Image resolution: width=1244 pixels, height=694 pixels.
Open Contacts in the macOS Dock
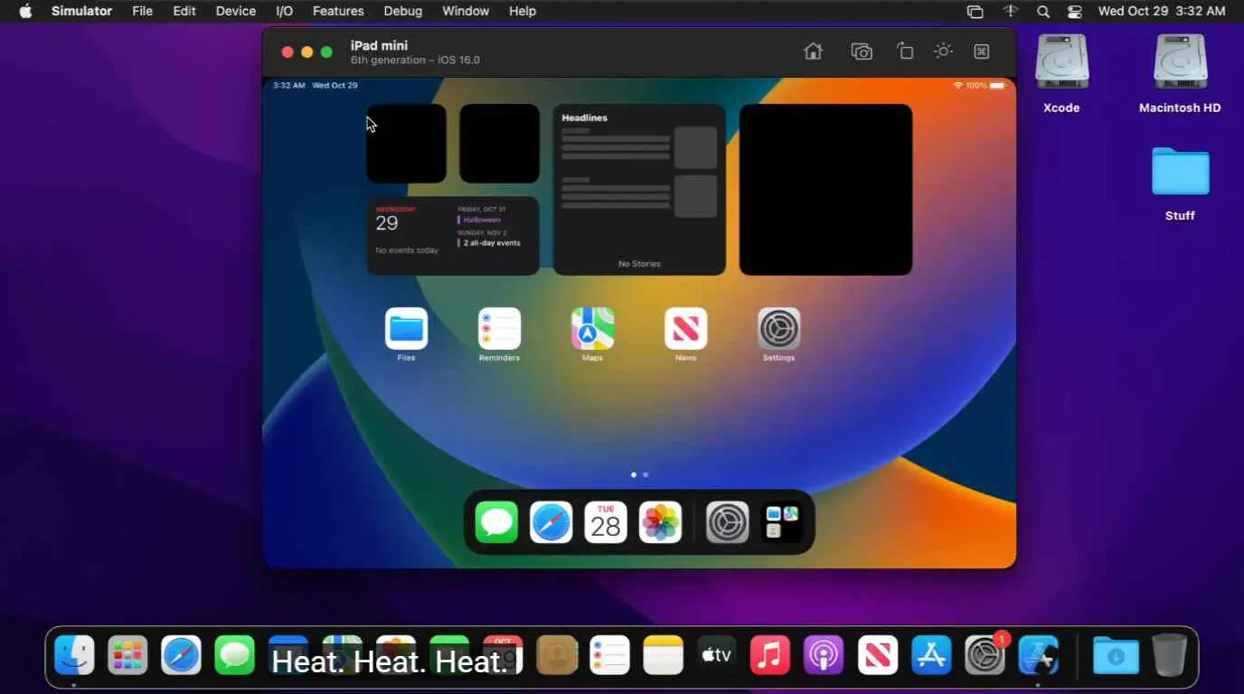pyautogui.click(x=556, y=655)
